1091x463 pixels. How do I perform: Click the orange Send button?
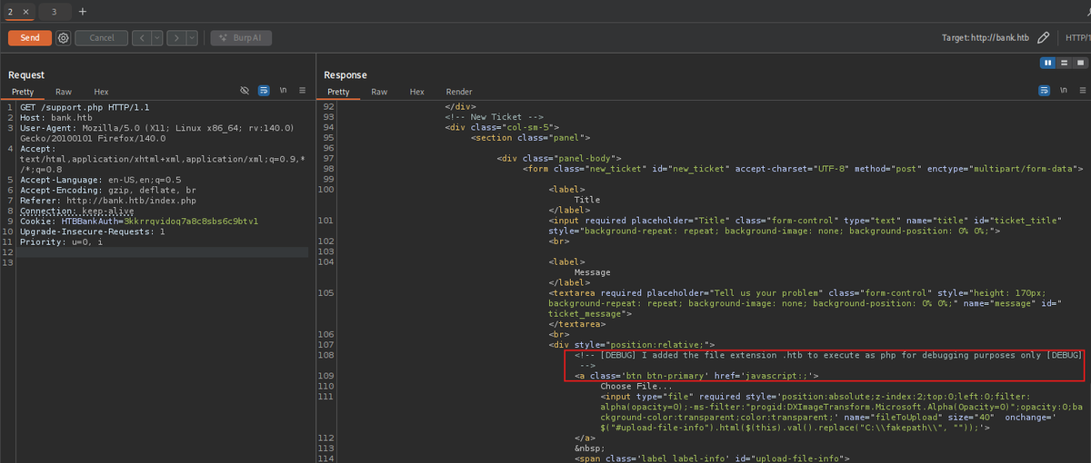[x=30, y=38]
